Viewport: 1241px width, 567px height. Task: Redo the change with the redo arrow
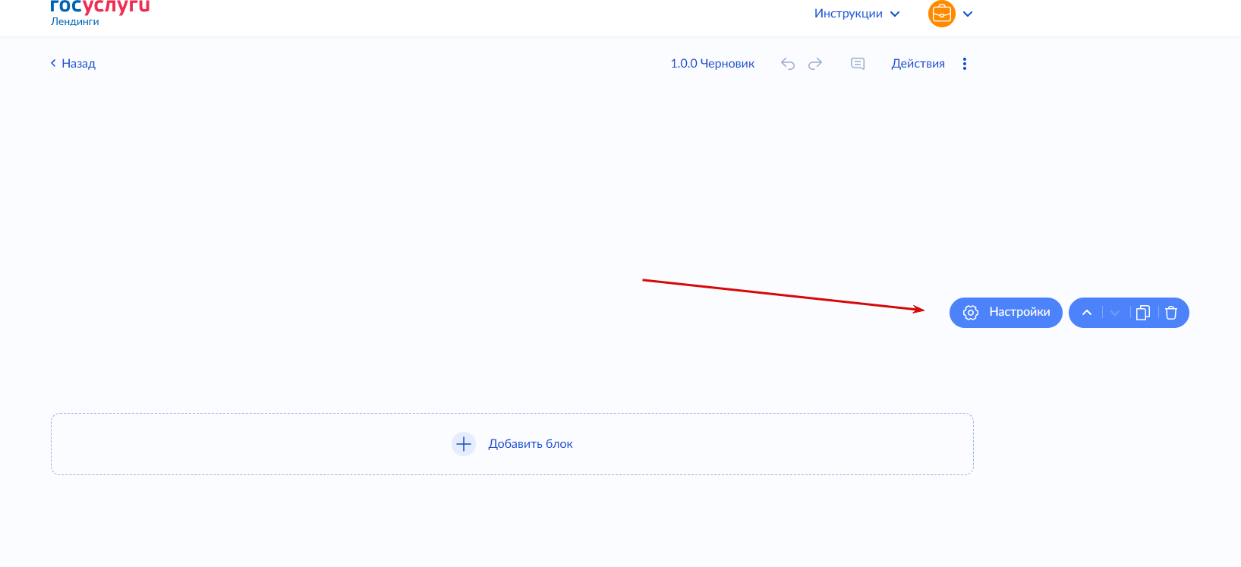tap(815, 64)
